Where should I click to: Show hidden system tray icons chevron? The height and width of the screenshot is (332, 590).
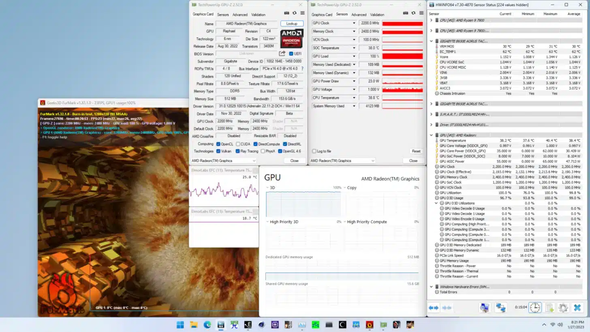tap(544, 325)
